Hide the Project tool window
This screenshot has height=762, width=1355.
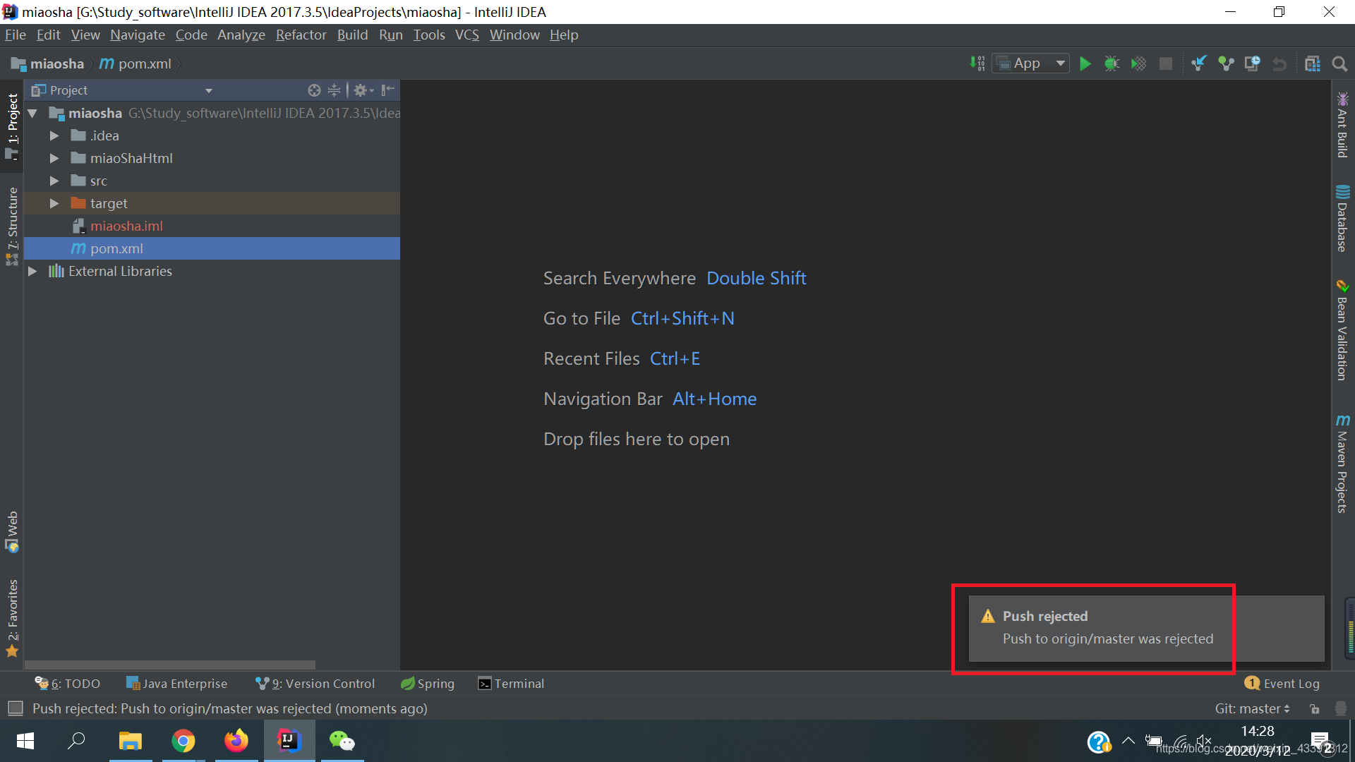(x=387, y=90)
